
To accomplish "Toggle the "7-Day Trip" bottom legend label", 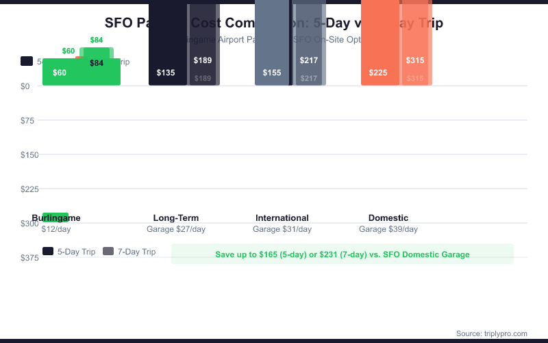I will (x=136, y=252).
